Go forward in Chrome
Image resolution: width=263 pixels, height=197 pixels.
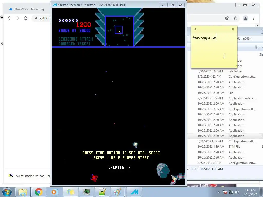(x=17, y=18)
